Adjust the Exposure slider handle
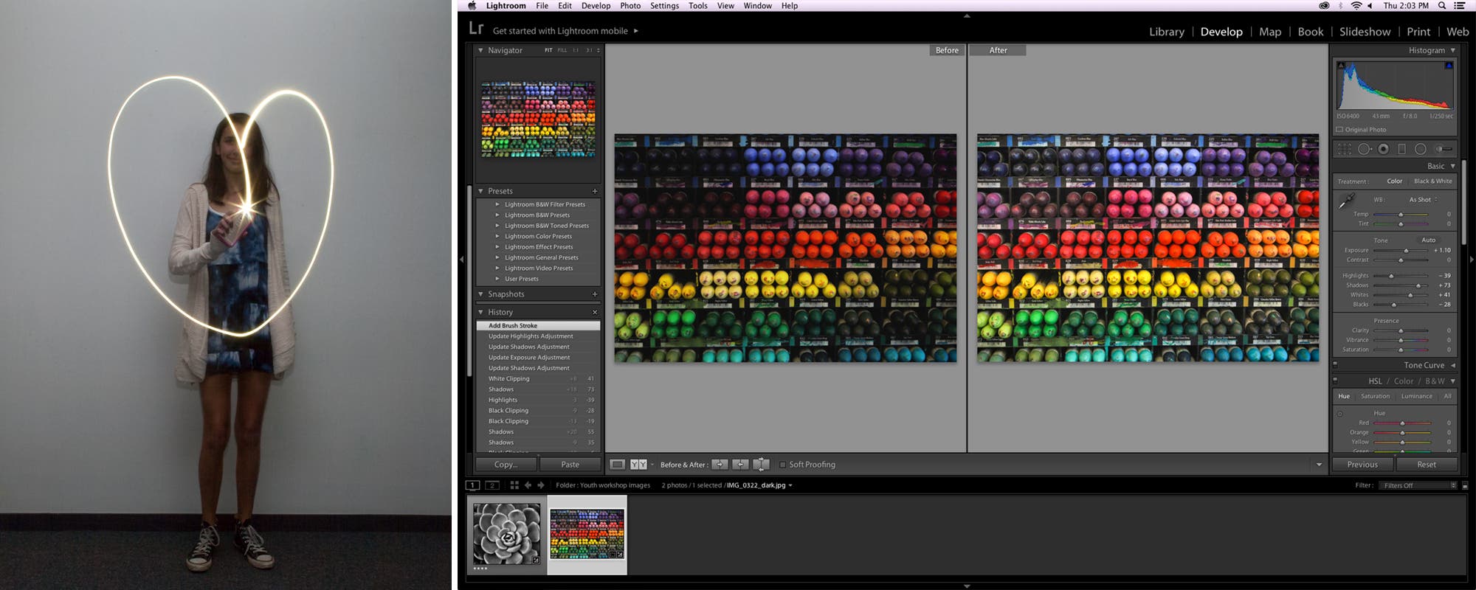The height and width of the screenshot is (590, 1476). click(1406, 251)
